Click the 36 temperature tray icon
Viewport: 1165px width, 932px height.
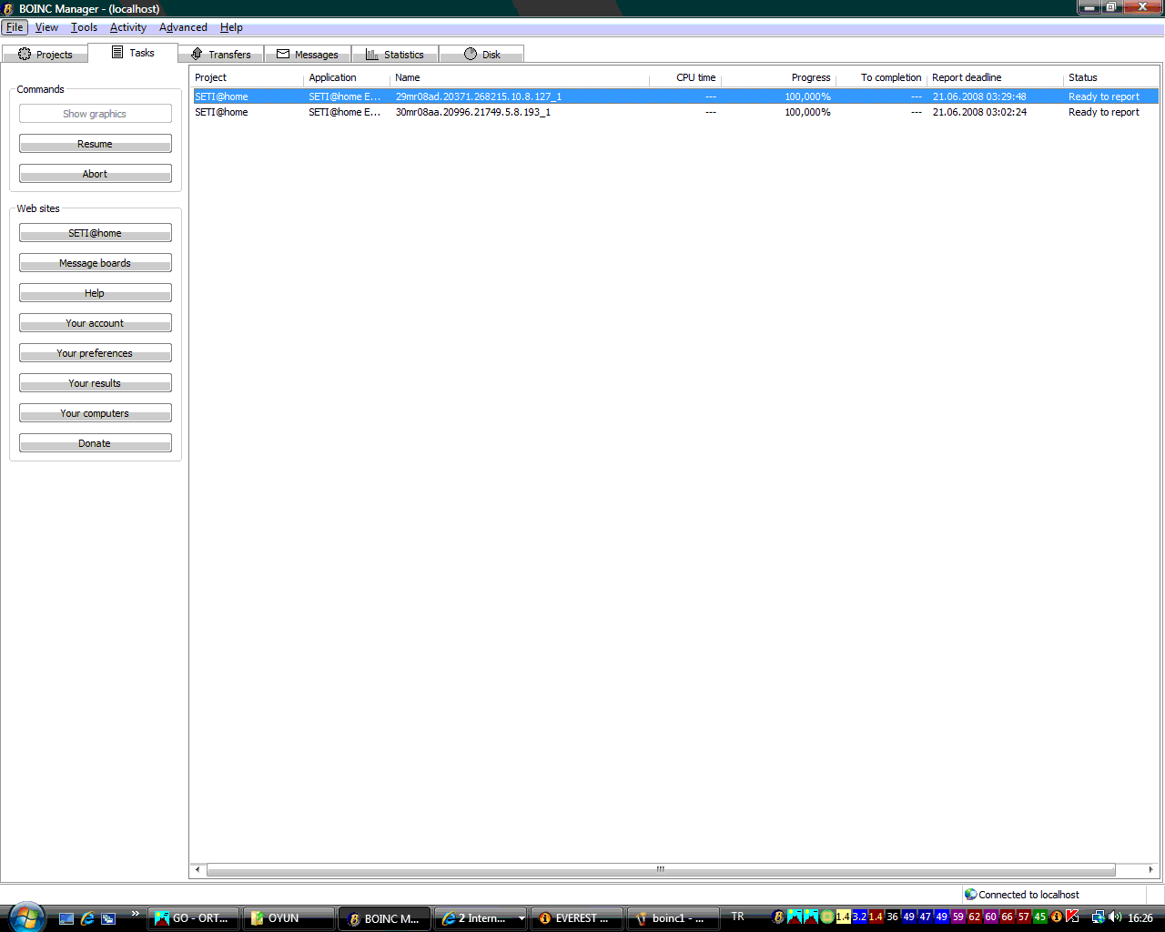892,917
